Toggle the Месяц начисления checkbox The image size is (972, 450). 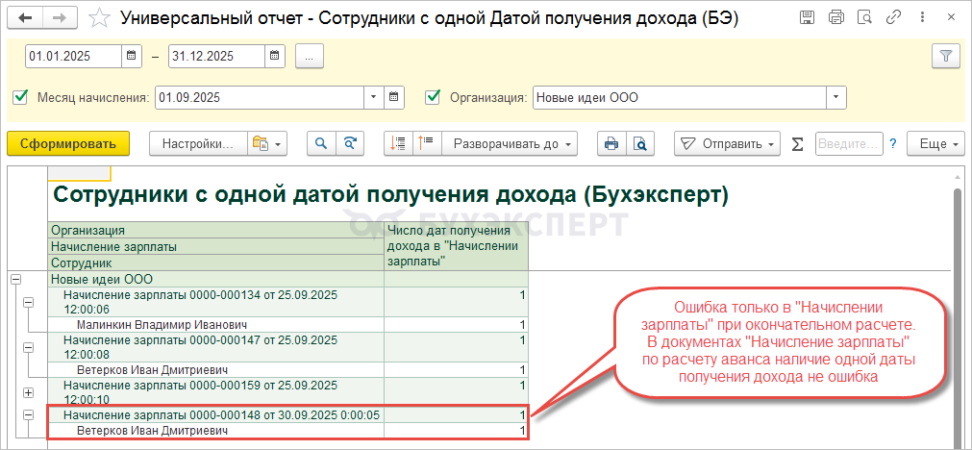(20, 97)
